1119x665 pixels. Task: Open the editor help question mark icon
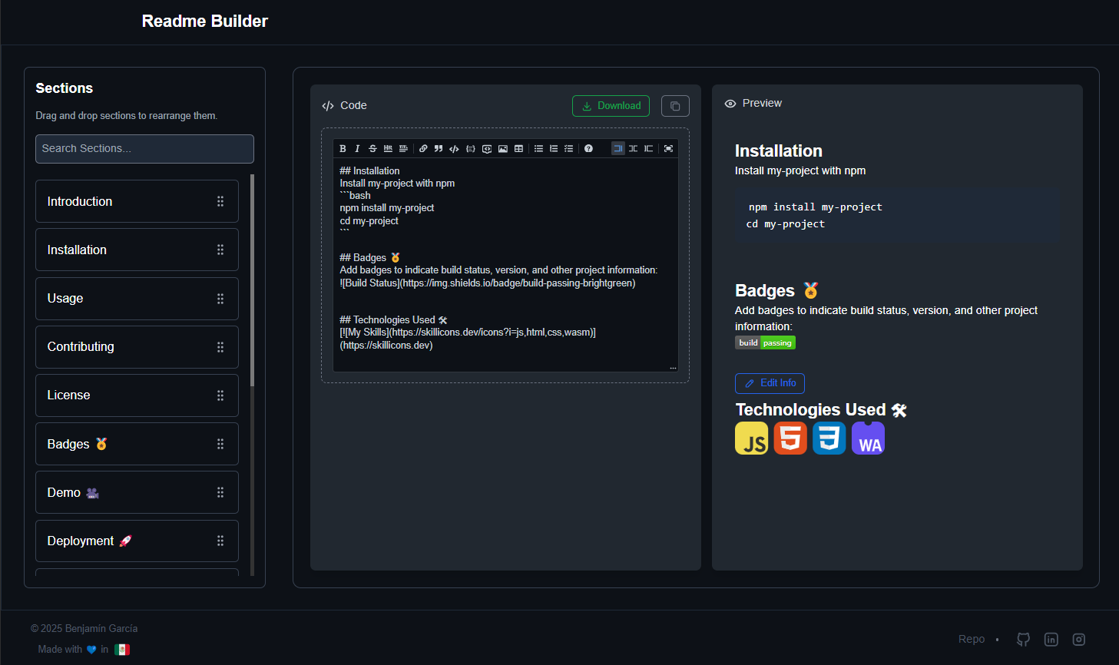click(x=588, y=149)
